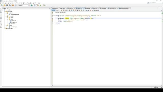Screen dimensions: 163x92
Task: Open the File menu
Action: pyautogui.click(x=1, y=3)
